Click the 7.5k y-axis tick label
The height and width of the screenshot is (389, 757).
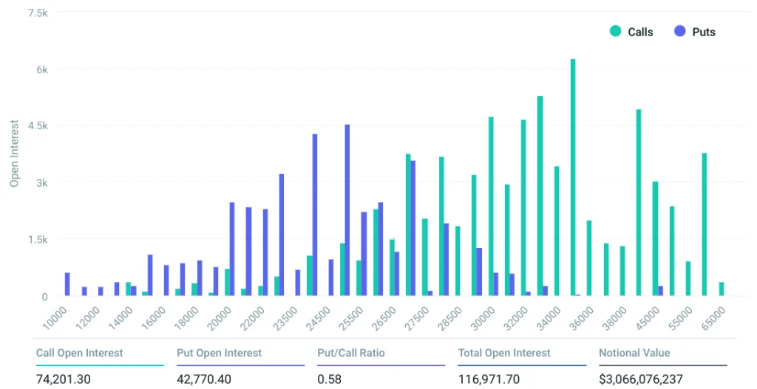(36, 13)
